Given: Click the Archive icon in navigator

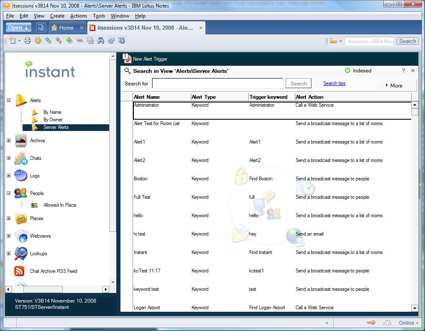Looking at the screenshot, I should [x=21, y=141].
